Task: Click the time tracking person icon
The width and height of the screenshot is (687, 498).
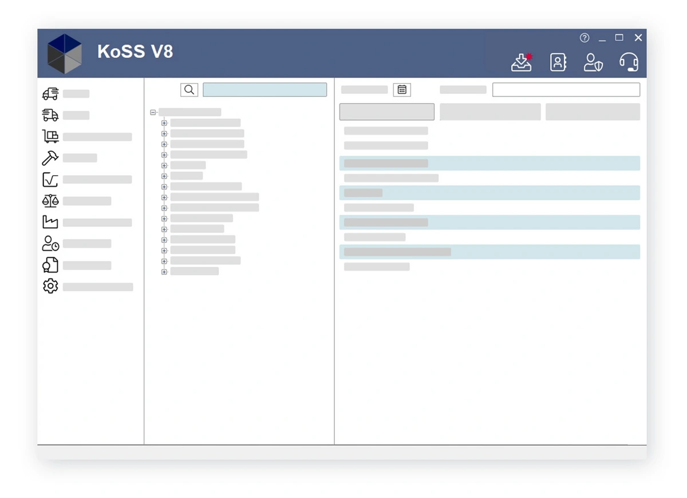Action: [x=50, y=243]
